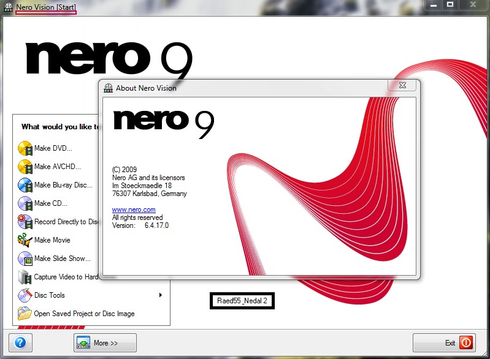Viewport: 490px width, 359px height.
Task: Select Open Saved Project or Disc Image
Action: [84, 314]
